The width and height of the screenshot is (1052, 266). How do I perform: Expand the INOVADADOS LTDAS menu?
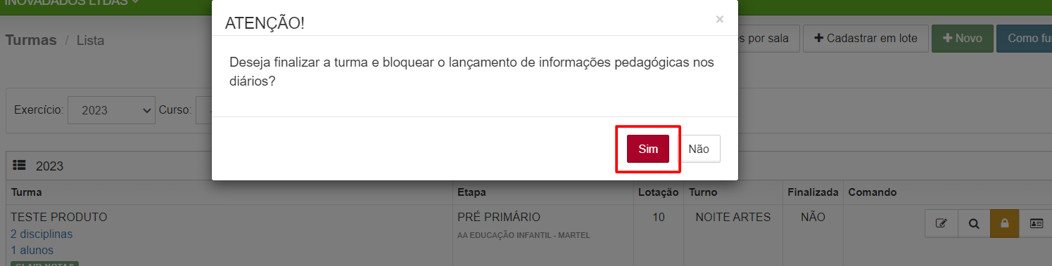point(70,3)
